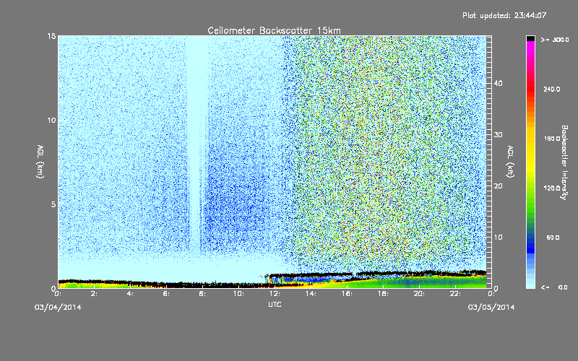This screenshot has width=578, height=361.
Task: Click the "AGL (kft)" right axis label
Action: tap(510, 162)
